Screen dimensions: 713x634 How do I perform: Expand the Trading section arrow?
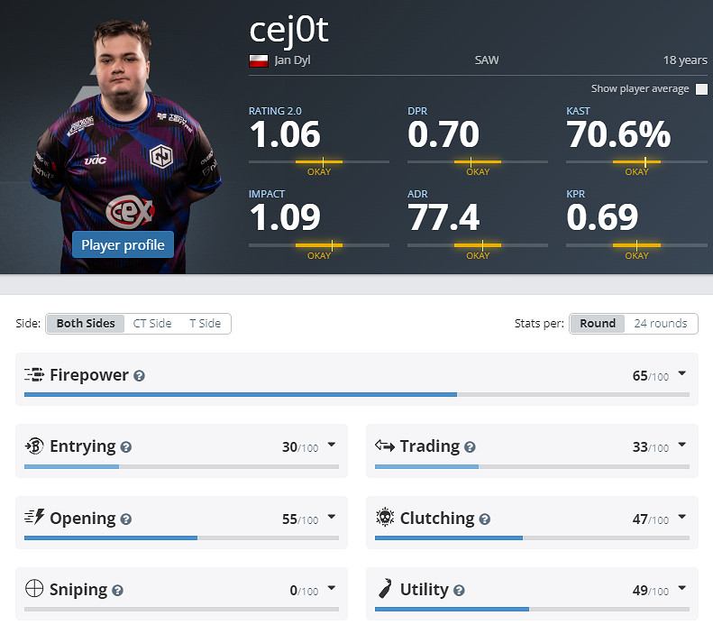pos(681,445)
